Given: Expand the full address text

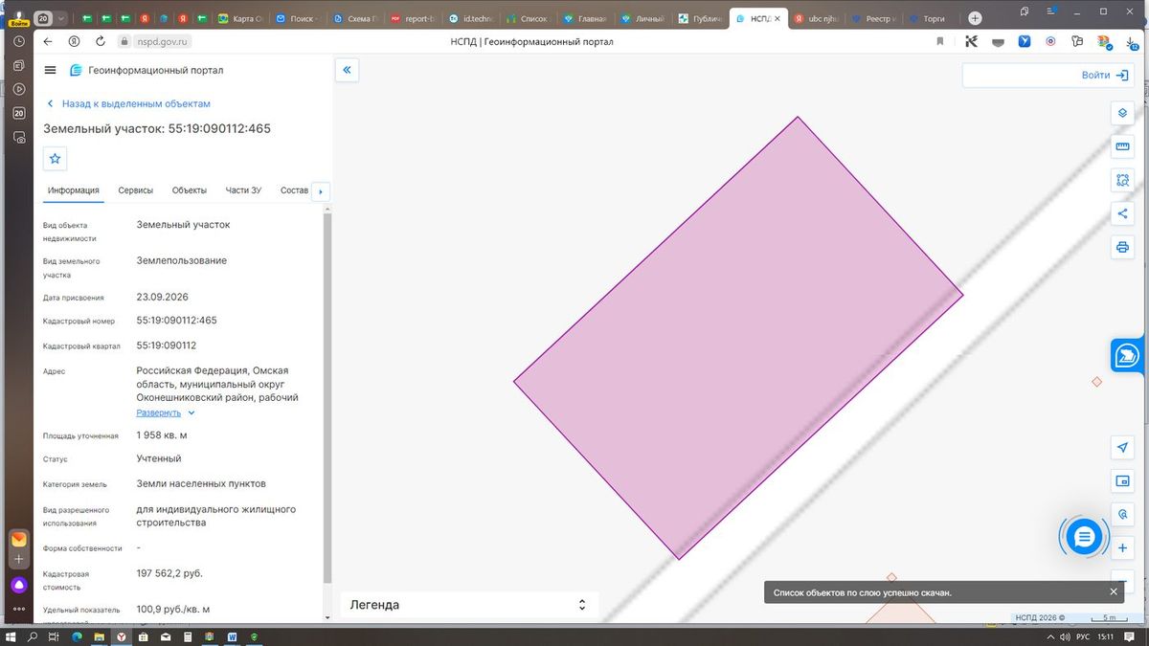Looking at the screenshot, I should coord(166,412).
